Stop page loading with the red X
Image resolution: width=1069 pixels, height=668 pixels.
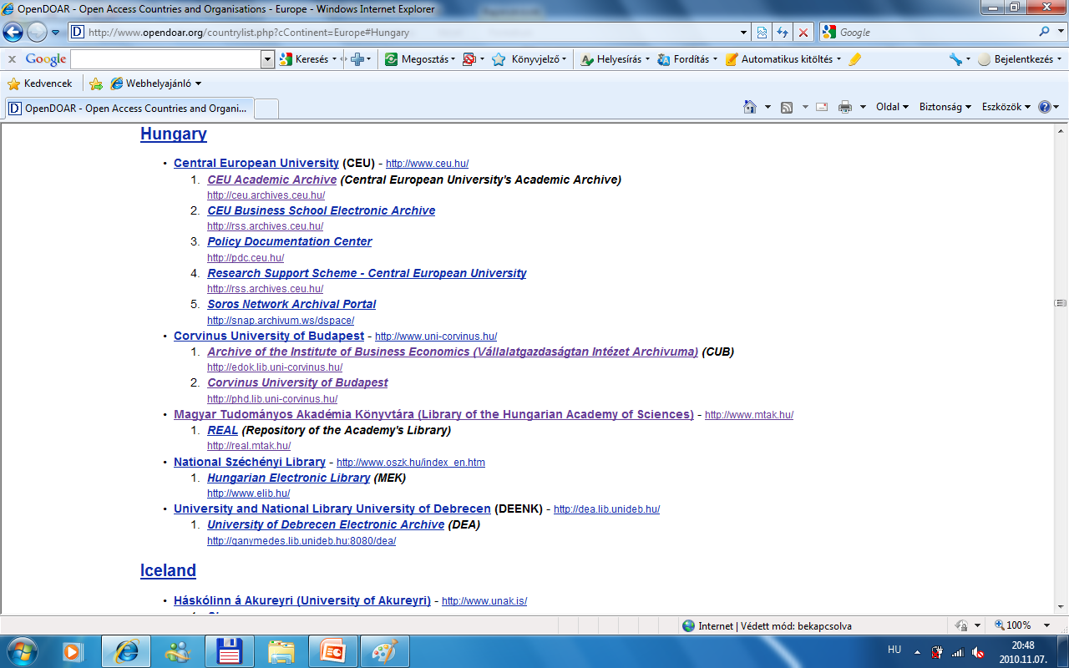tap(803, 33)
